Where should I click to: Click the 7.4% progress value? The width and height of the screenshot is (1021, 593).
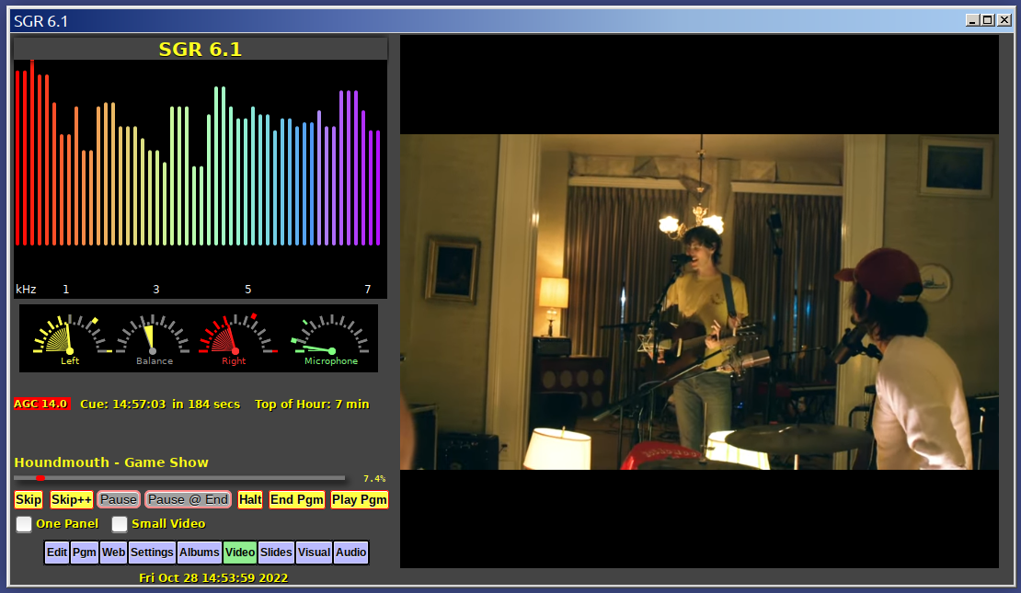[374, 479]
